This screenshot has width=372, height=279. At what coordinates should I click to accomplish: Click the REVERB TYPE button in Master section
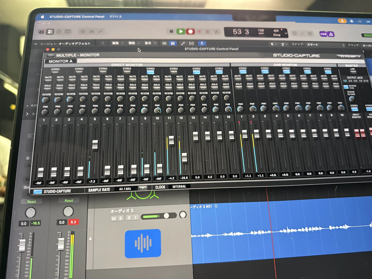click(x=346, y=87)
